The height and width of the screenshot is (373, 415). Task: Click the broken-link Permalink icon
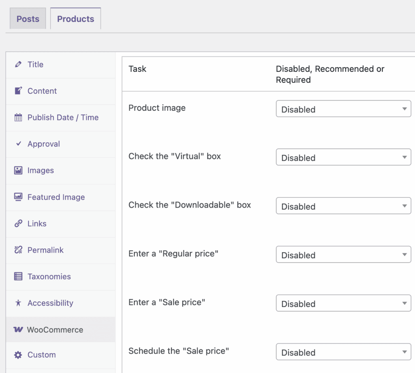click(18, 250)
